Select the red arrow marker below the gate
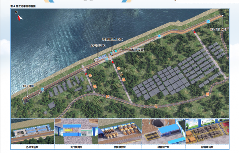The image size is (239, 153). click(x=112, y=62)
